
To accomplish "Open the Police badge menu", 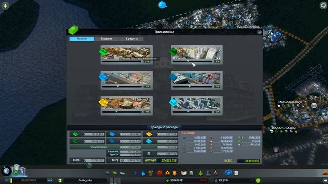I will coord(174,173).
